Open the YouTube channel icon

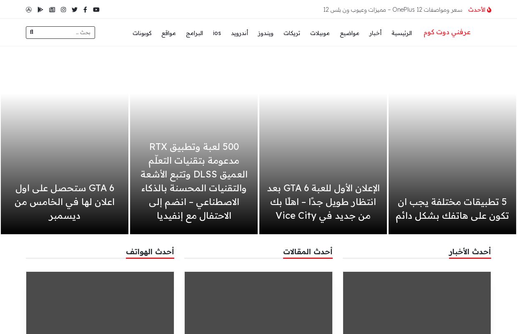[x=96, y=10]
